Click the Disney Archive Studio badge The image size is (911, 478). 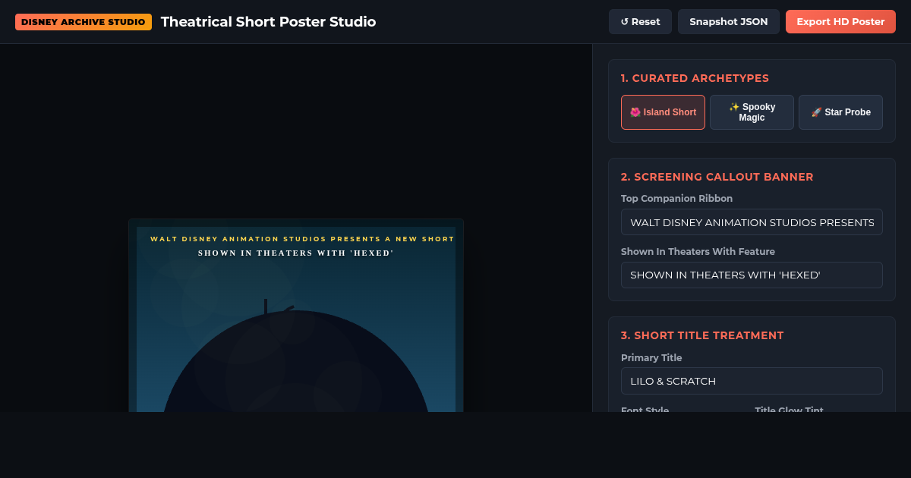pyautogui.click(x=84, y=22)
